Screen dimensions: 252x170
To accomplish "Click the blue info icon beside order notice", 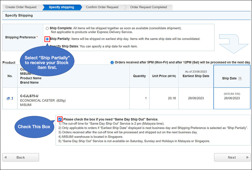I will (112, 62).
